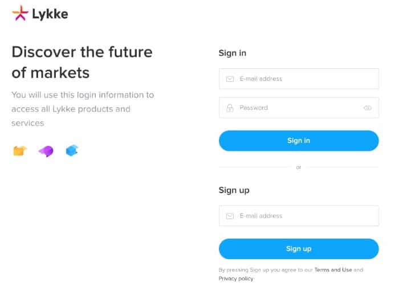Viewport: 399px width, 287px height.
Task: Click the orange folder product icon
Action: [x=20, y=150]
